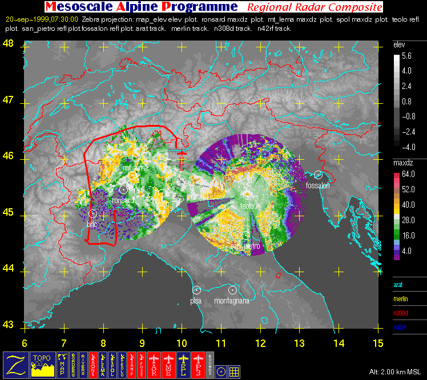
Task: Toggle the LEMA radar layer icon
Action: (x=103, y=365)
